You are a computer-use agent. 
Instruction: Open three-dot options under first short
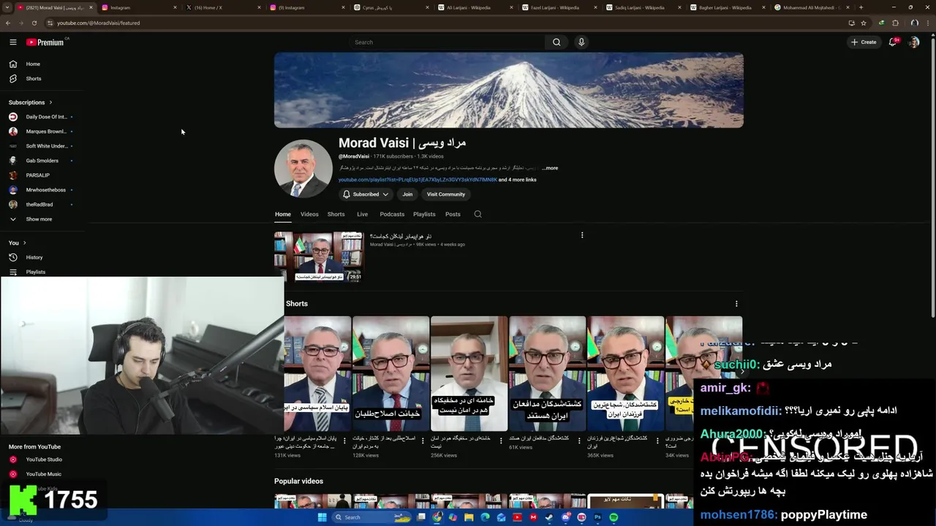[x=344, y=441]
